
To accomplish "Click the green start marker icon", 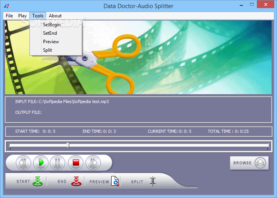I will coord(38,181).
